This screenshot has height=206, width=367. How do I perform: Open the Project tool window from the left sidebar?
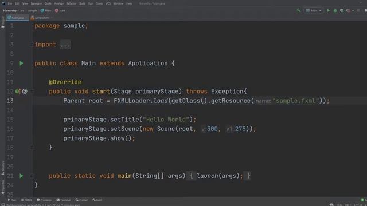tap(3, 22)
